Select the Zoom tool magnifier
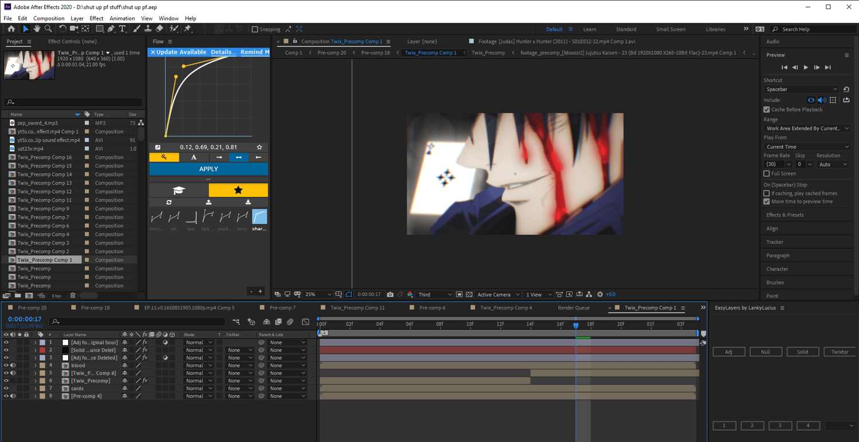 [48, 29]
